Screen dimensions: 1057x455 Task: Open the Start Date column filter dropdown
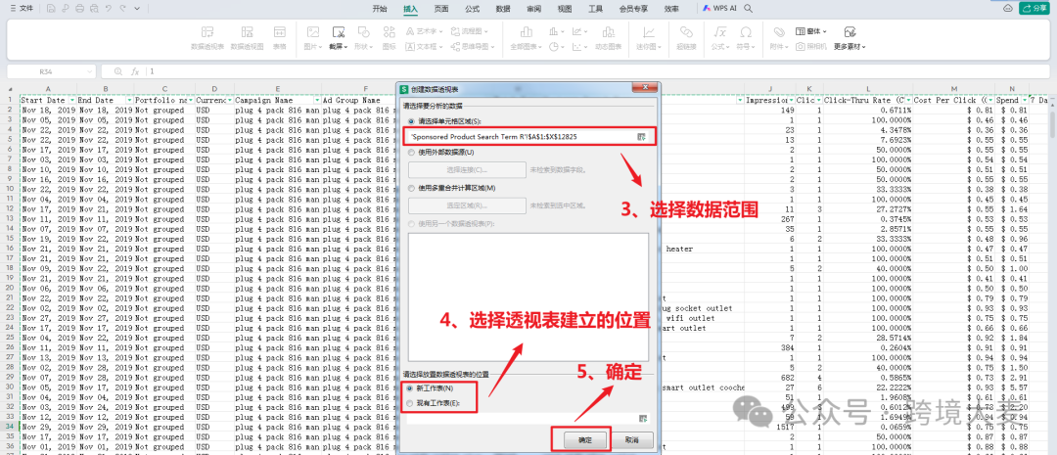coord(71,100)
